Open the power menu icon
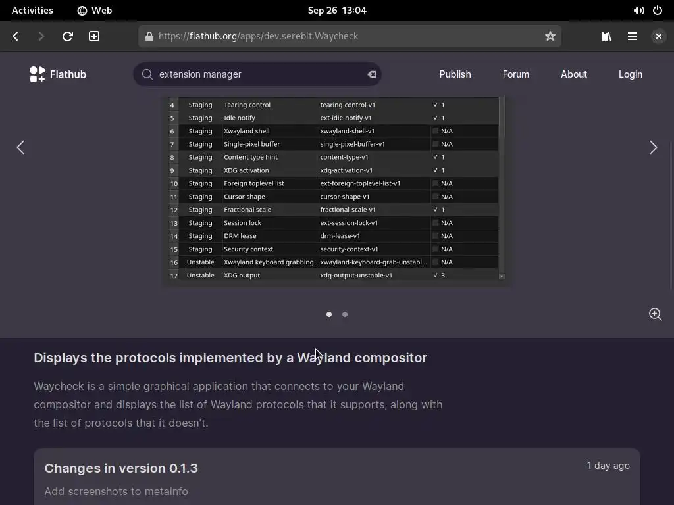 (658, 11)
